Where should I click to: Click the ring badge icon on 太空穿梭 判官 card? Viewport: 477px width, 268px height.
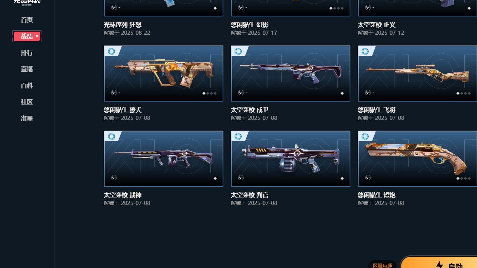tap(238, 137)
